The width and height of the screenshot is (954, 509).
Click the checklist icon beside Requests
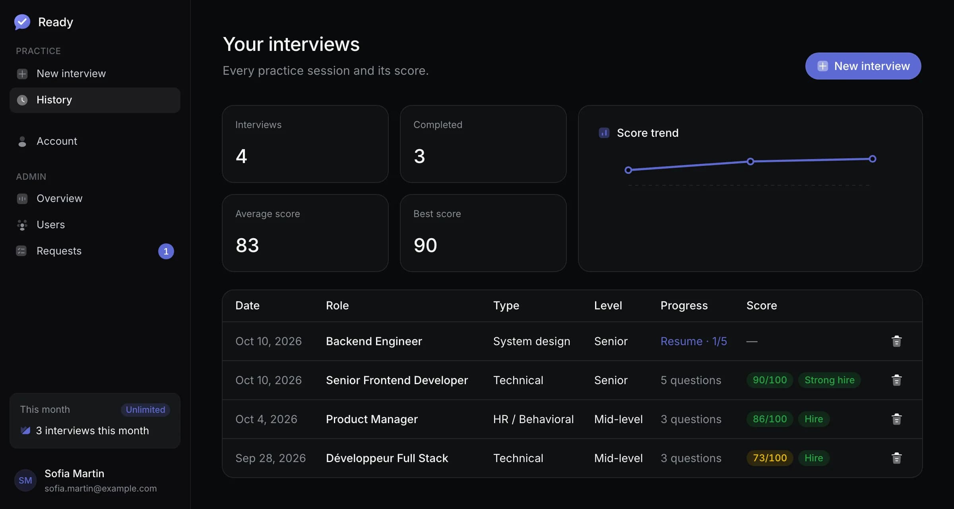(21, 251)
